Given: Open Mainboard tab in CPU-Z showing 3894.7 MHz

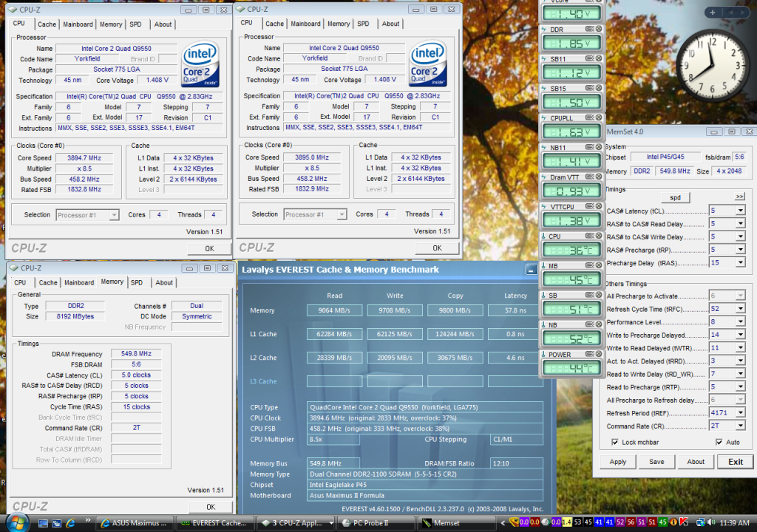Looking at the screenshot, I should coord(78,24).
